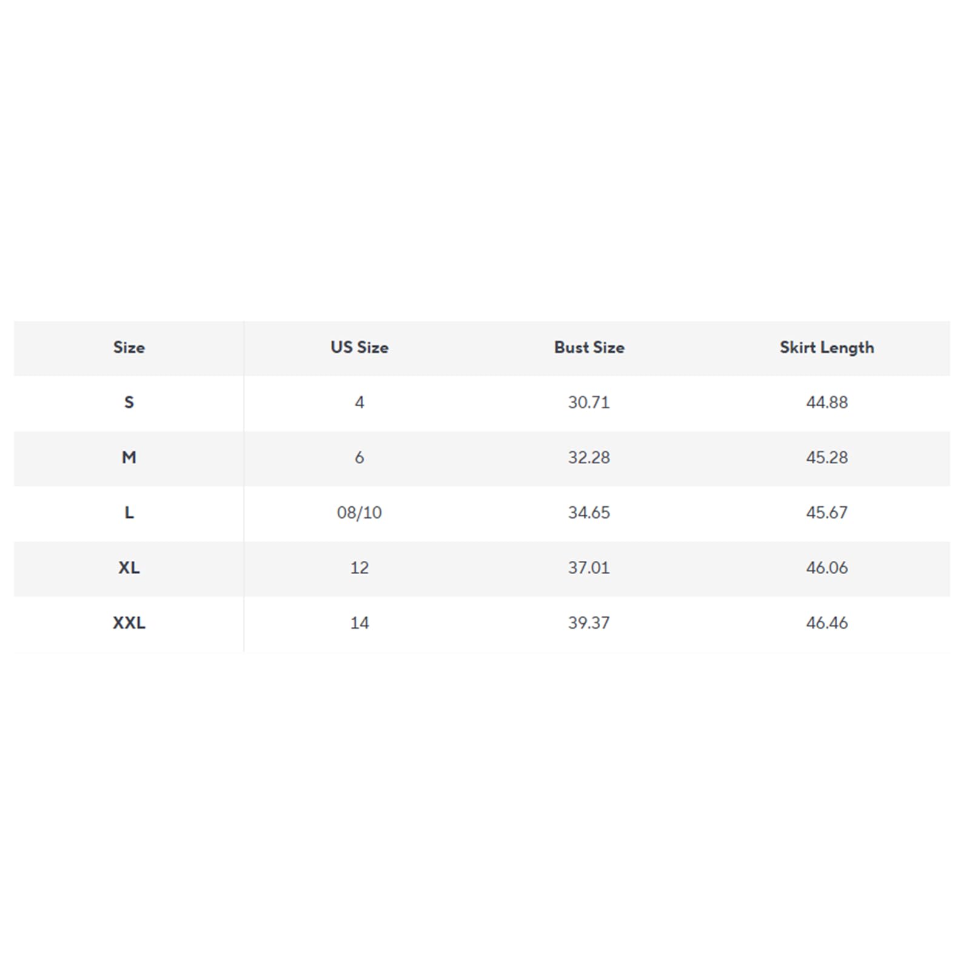Select the XXL size row label
Viewport: 970px width, 970px height.
click(x=129, y=623)
